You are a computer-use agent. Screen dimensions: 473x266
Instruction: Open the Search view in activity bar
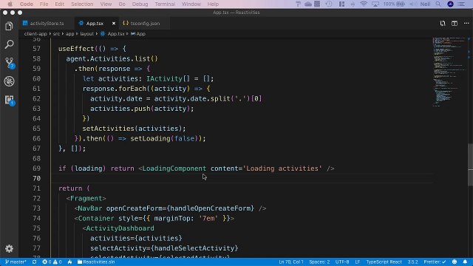click(x=9, y=44)
